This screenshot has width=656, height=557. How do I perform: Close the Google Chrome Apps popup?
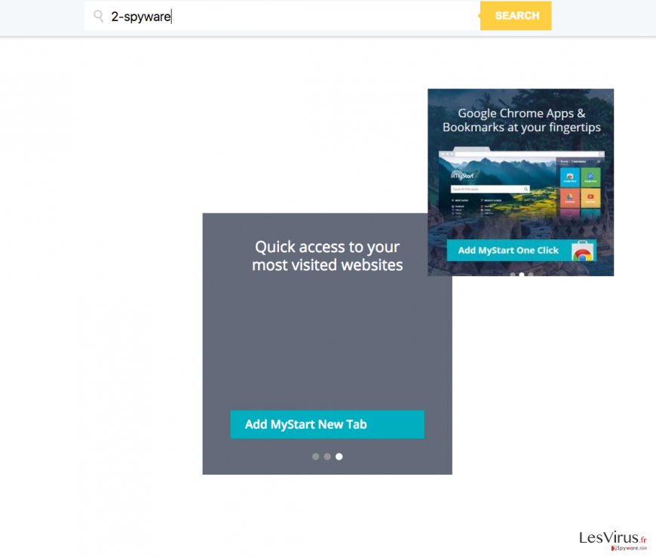pyautogui.click(x=608, y=97)
